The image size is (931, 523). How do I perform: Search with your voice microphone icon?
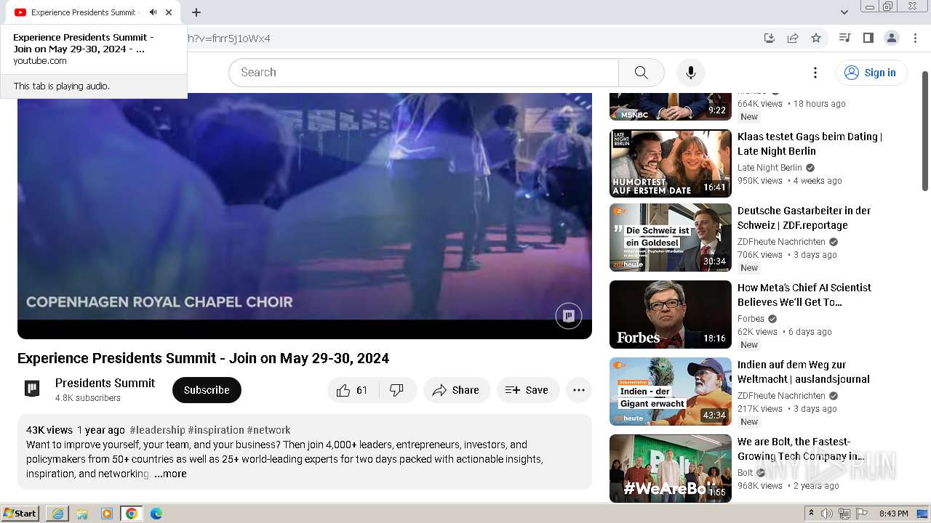tap(691, 73)
